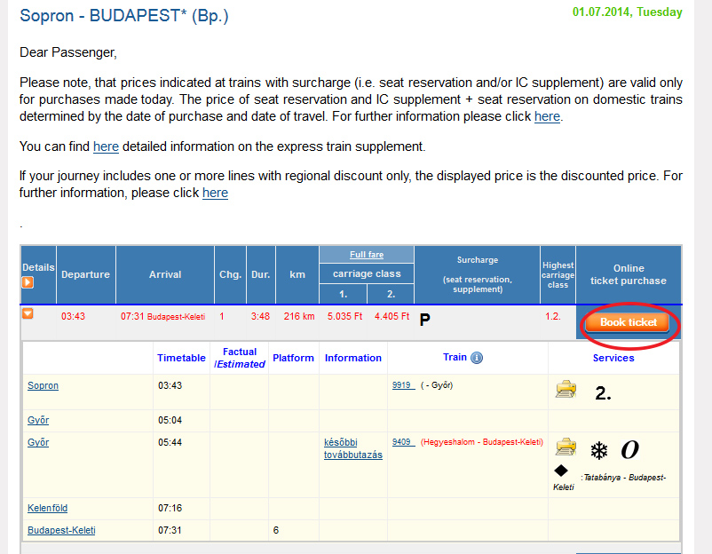Click 'here' link for express train supplement
712x554 pixels.
[x=106, y=146]
